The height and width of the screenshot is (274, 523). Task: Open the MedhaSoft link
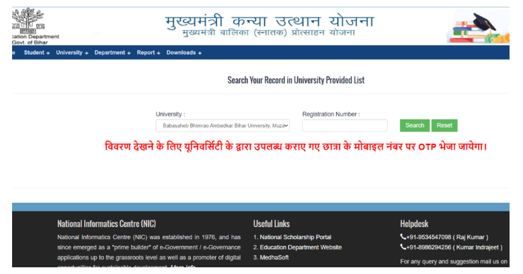pos(274,257)
